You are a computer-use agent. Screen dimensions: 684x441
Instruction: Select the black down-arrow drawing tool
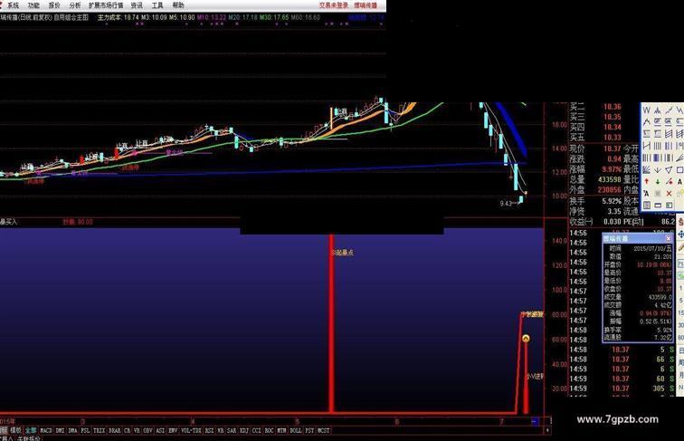click(658, 170)
